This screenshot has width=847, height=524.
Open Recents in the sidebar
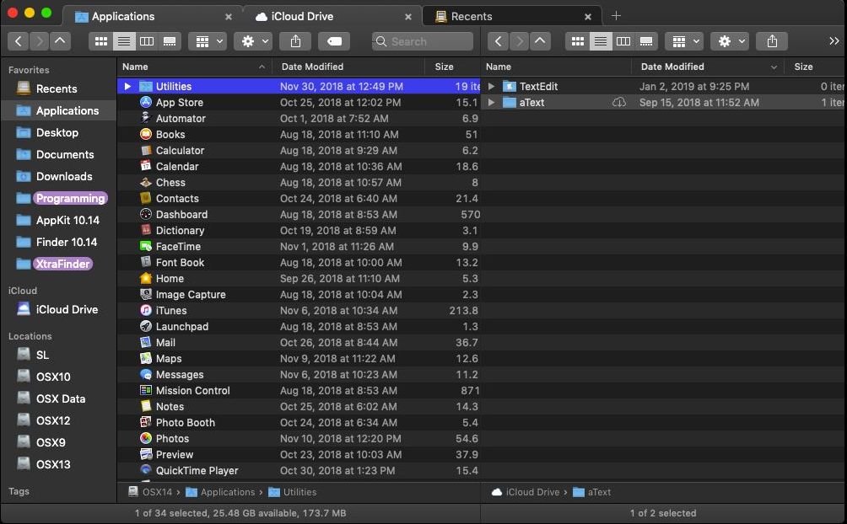pos(58,88)
